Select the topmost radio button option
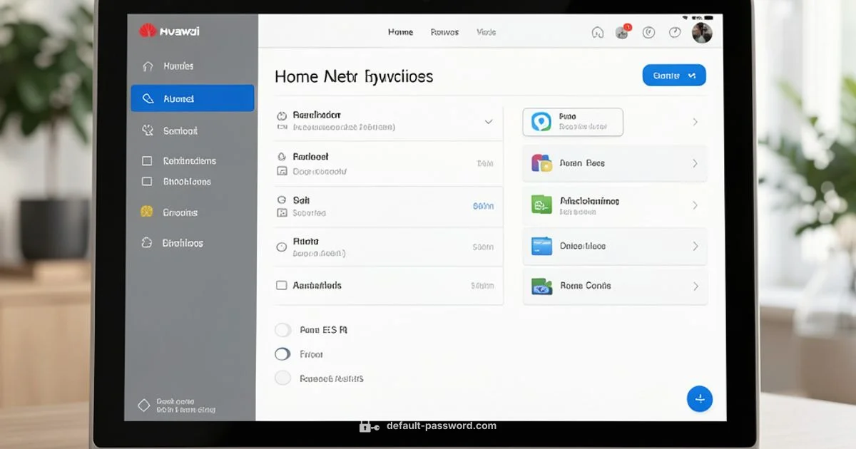The image size is (856, 449). [x=282, y=329]
